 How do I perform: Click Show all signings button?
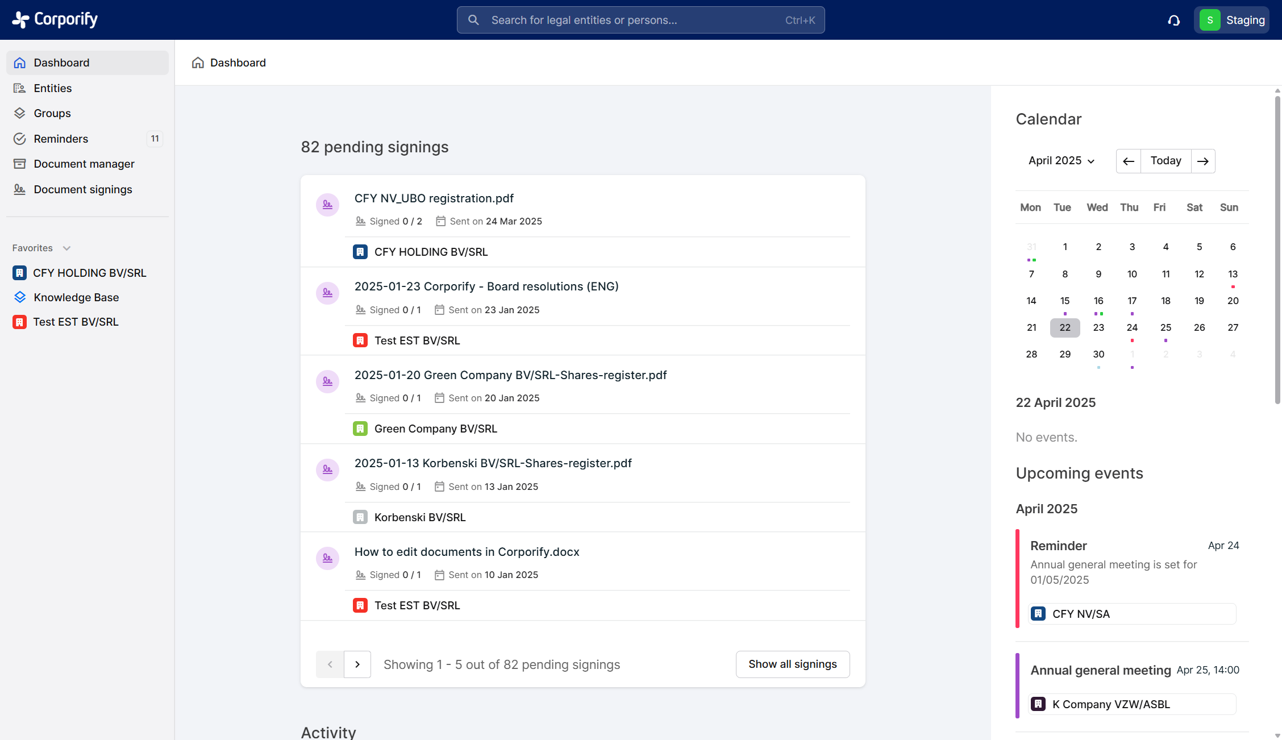(x=792, y=664)
